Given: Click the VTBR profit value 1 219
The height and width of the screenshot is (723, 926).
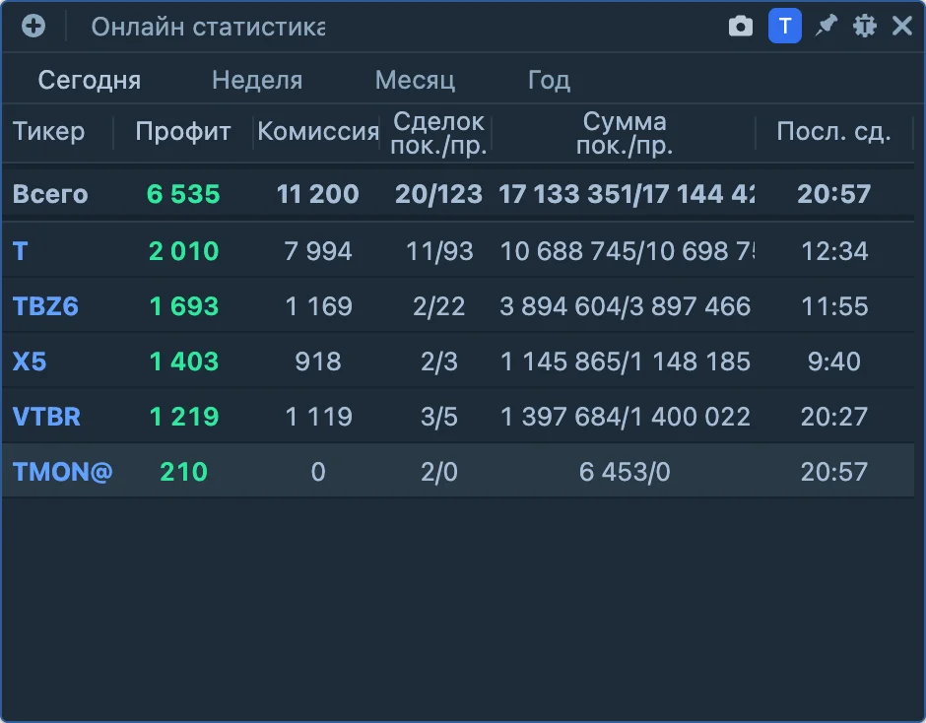Looking at the screenshot, I should coord(183,417).
